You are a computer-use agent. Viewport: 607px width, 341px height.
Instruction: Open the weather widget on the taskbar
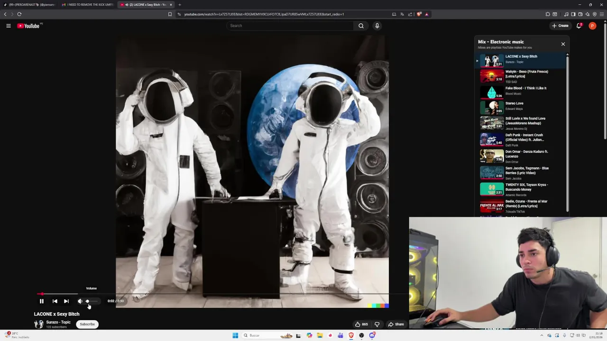pos(17,335)
